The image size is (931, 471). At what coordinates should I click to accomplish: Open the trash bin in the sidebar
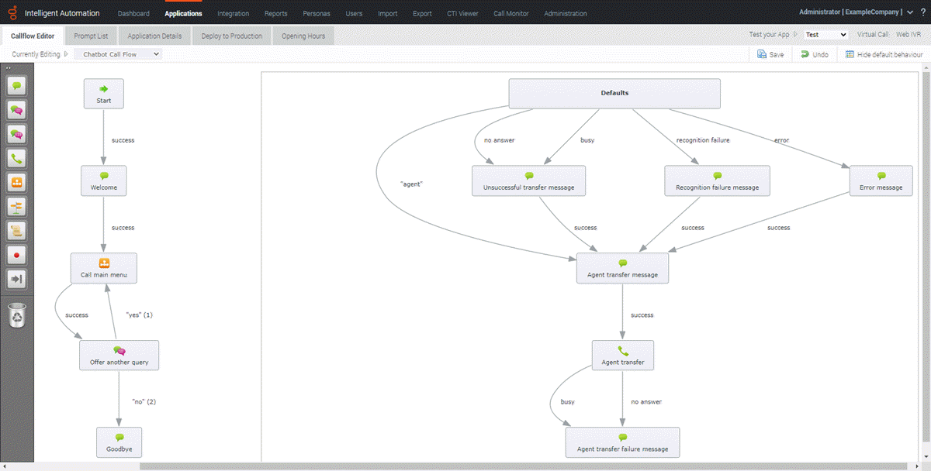point(17,314)
